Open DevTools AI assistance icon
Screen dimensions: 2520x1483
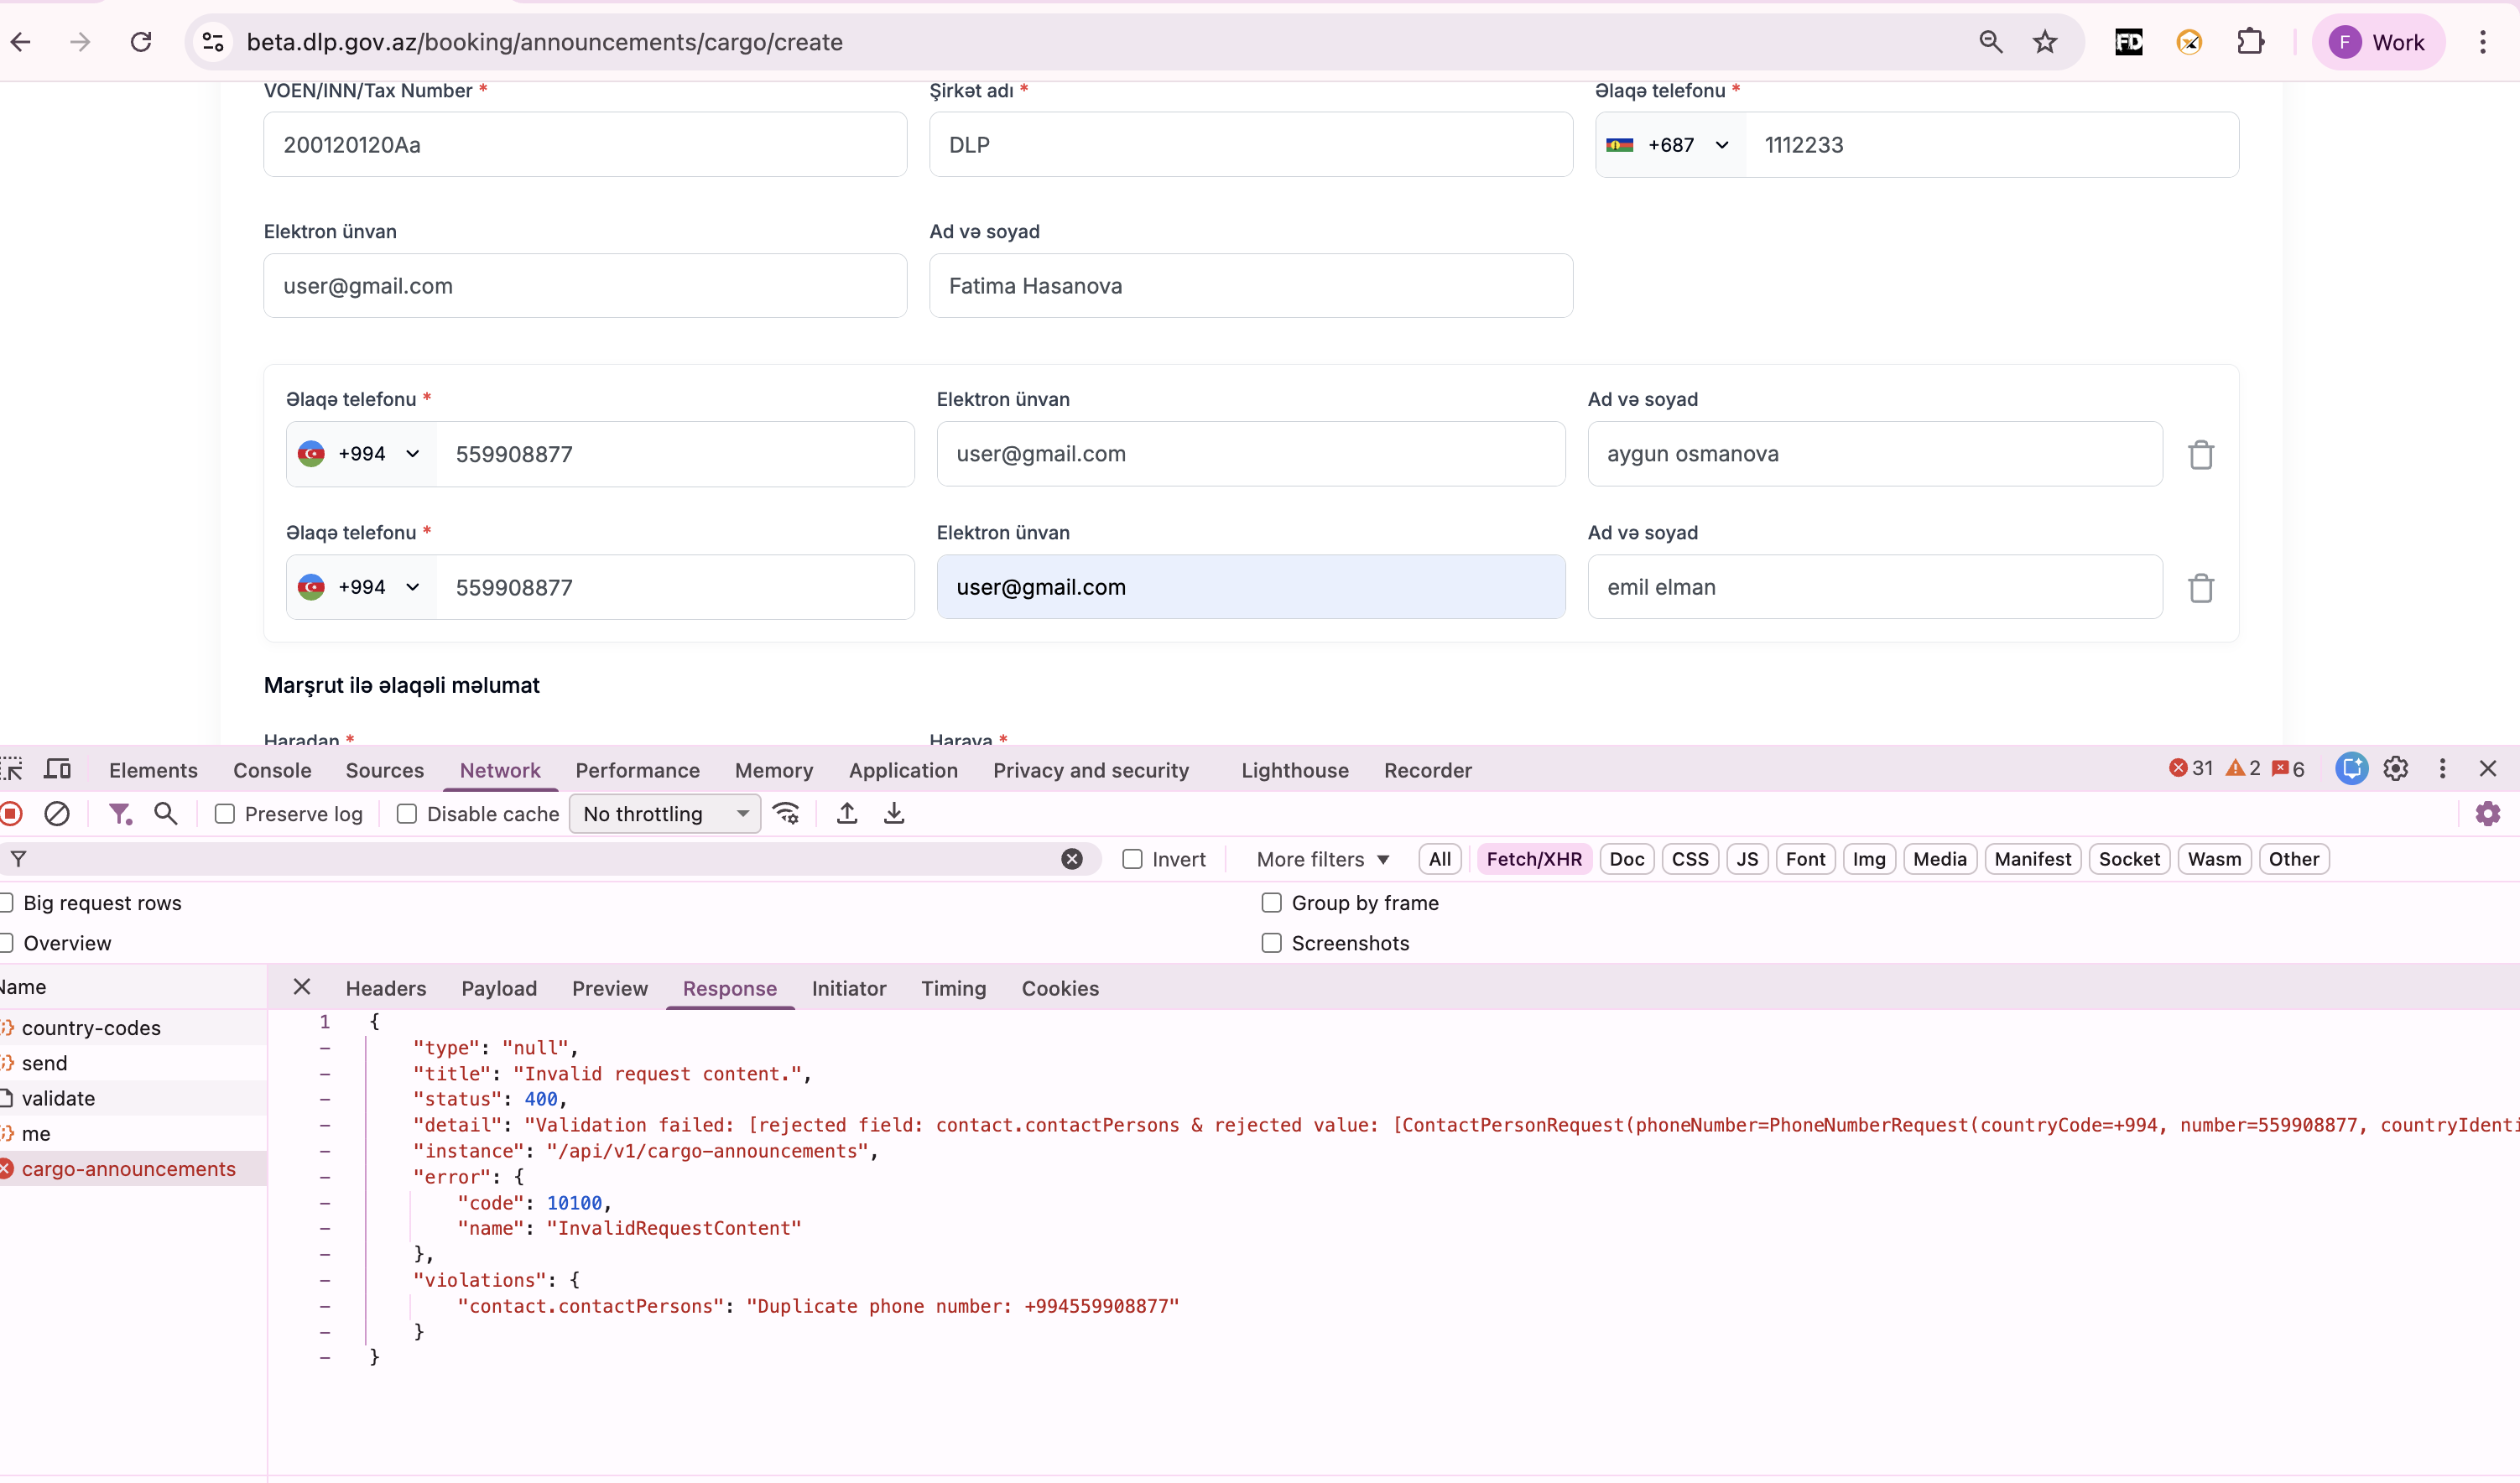click(2351, 768)
